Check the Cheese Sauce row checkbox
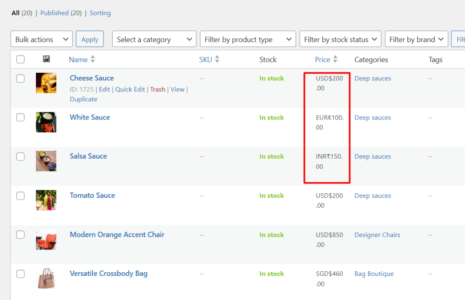The width and height of the screenshot is (465, 300). [20, 78]
